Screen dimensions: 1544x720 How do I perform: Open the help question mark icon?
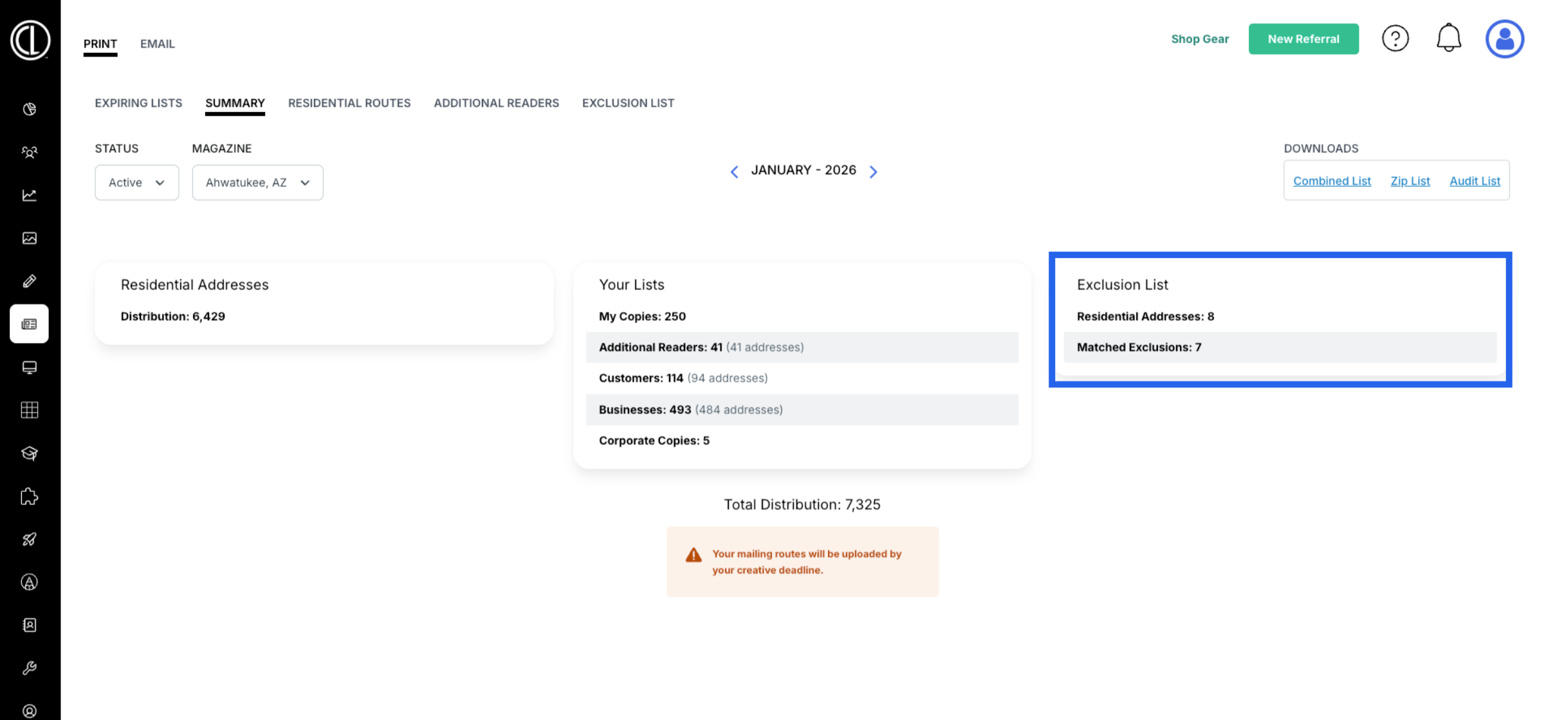point(1395,38)
